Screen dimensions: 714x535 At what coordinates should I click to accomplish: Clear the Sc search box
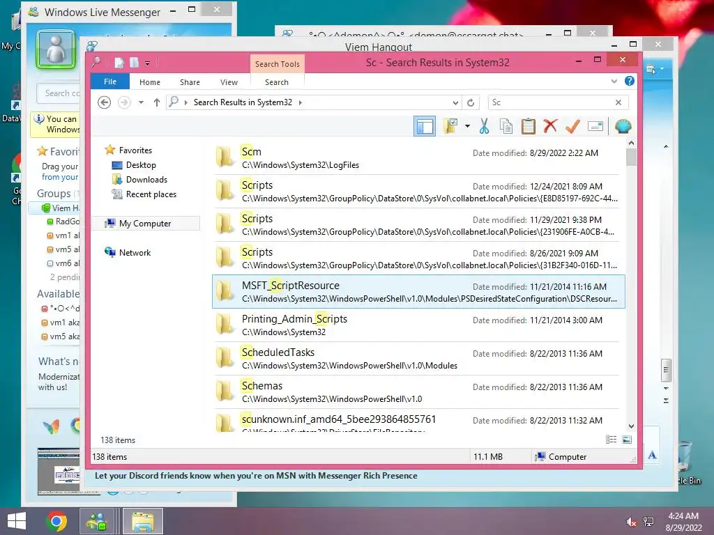pos(618,102)
